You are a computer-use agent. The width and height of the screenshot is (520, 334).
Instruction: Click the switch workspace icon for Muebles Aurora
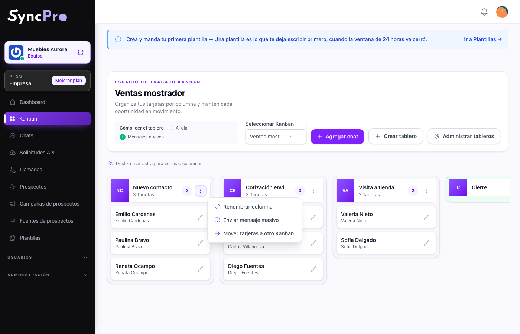pos(81,52)
